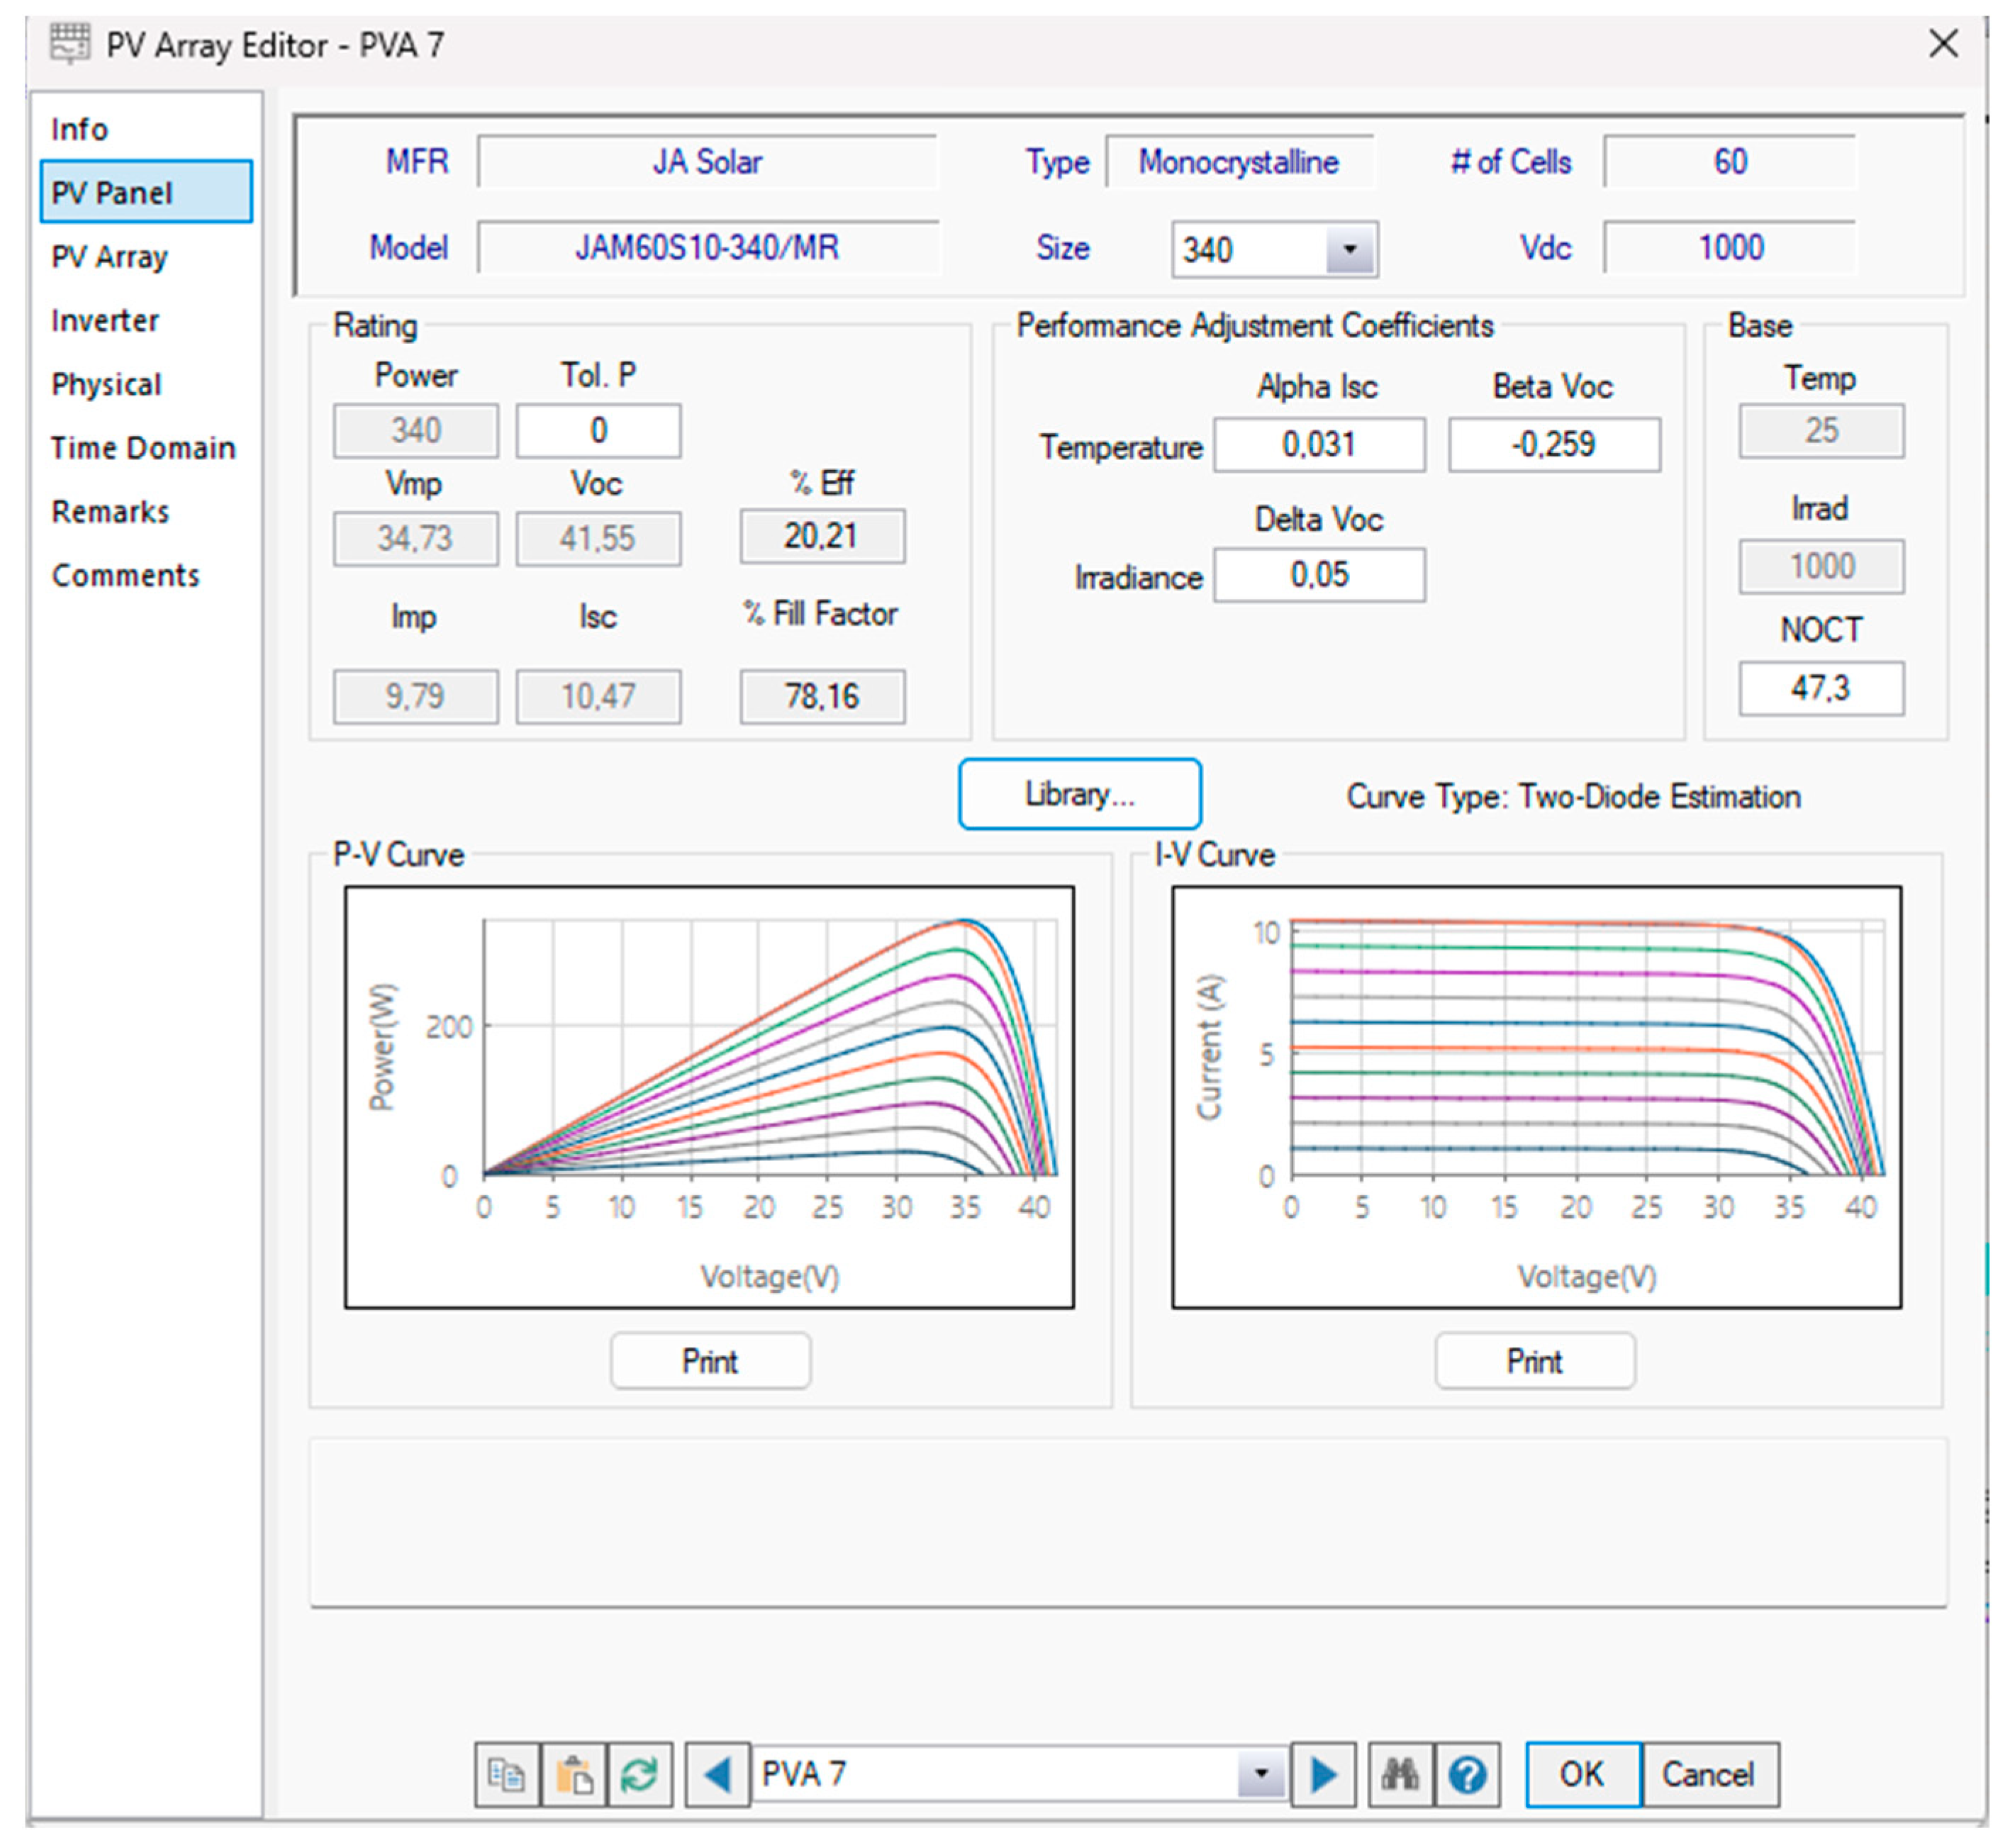This screenshot has width=2010, height=1848.
Task: Close the PV Array Editor window
Action: (1943, 43)
